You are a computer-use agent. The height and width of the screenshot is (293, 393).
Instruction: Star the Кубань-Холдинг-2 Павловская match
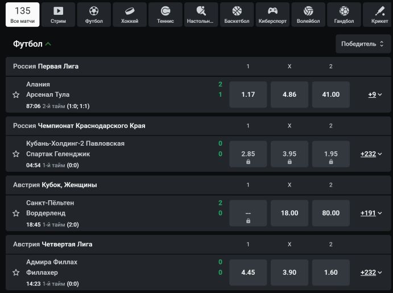click(16, 154)
